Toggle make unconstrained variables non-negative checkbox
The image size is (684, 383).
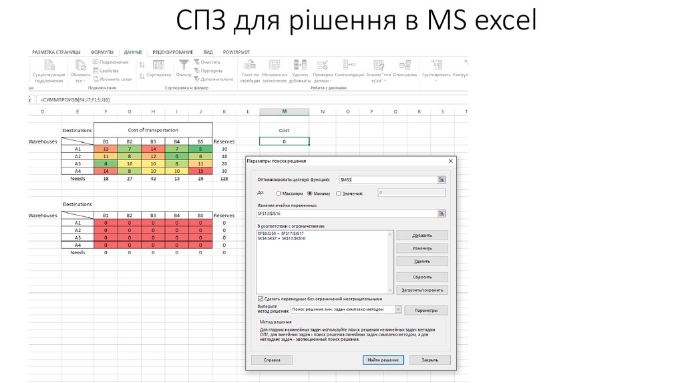(261, 299)
